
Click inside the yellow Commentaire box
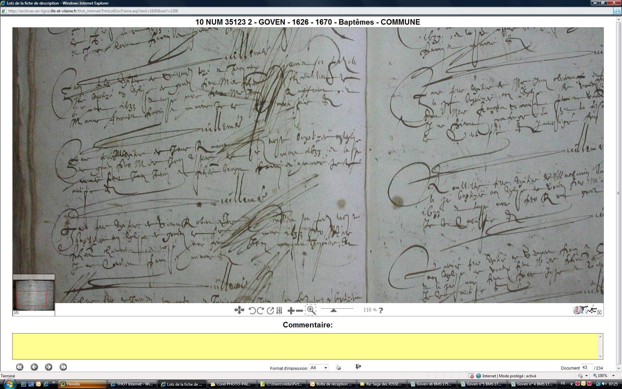tap(305, 346)
